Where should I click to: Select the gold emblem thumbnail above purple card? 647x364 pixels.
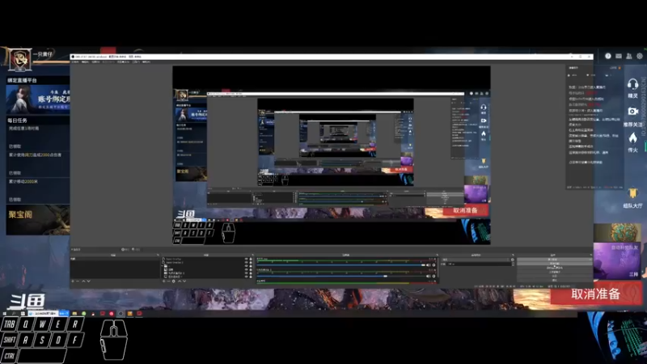(617, 232)
